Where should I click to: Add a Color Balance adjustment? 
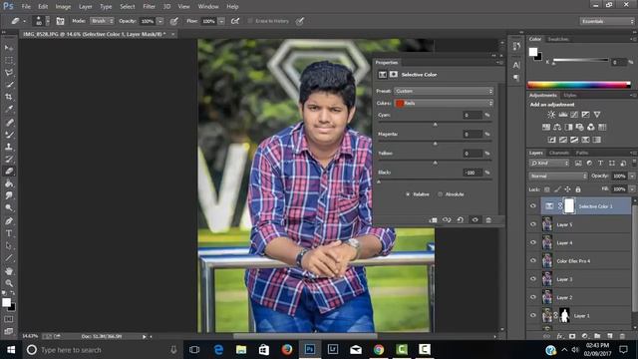[557, 128]
